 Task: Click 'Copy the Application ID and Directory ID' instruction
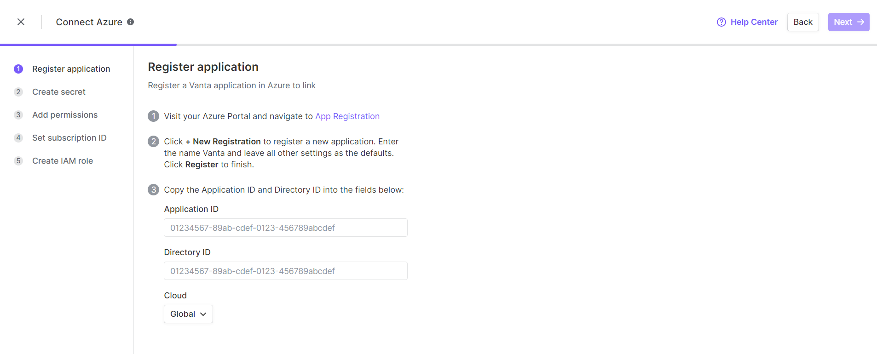[284, 190]
